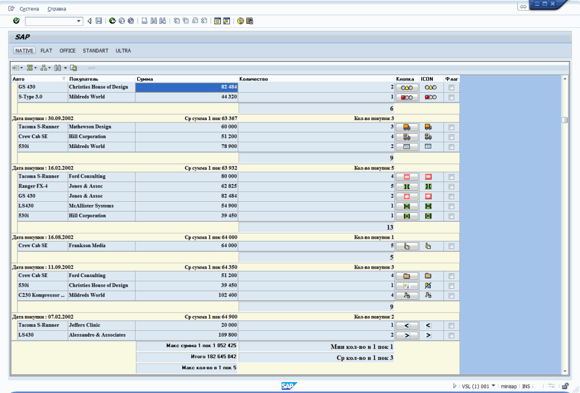Select the STANDART style button
This screenshot has width=580, height=393.
click(95, 51)
